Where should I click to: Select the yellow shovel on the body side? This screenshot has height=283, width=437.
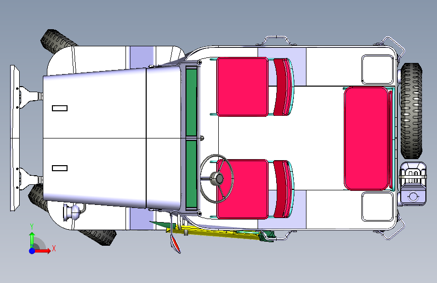coord(215,232)
